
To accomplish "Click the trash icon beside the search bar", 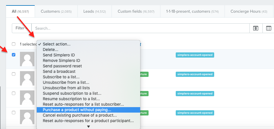I will click(x=256, y=28).
